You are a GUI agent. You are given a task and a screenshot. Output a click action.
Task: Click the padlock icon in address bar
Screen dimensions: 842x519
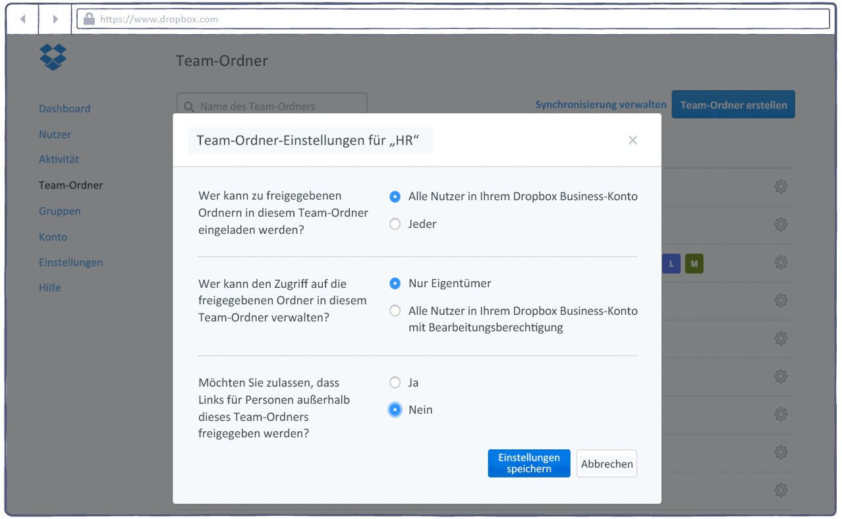(x=89, y=19)
